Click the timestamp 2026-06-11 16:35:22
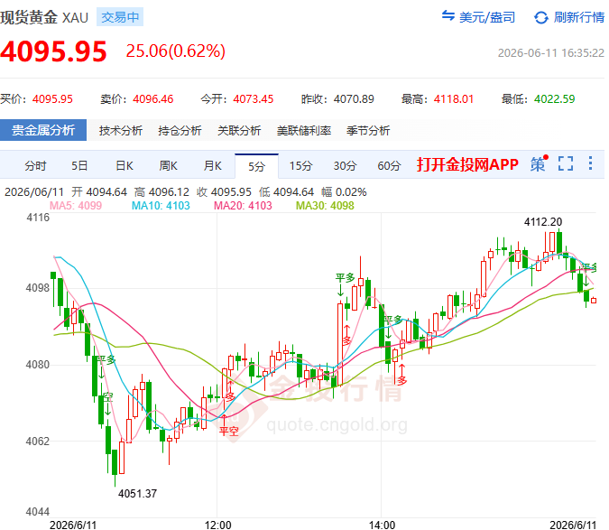 pos(550,53)
